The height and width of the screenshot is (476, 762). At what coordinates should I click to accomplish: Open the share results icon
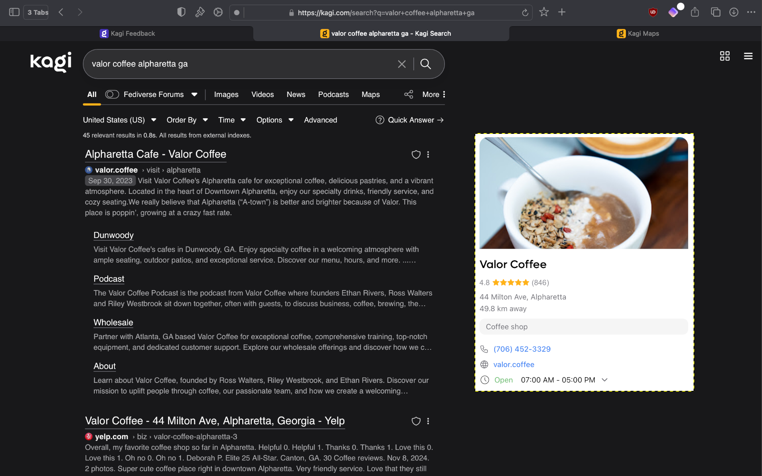408,94
